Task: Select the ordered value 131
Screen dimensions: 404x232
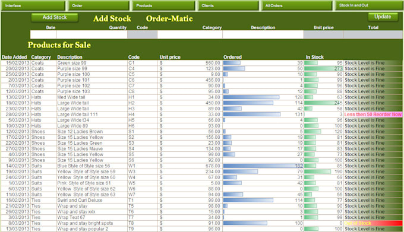Action: tap(299, 115)
